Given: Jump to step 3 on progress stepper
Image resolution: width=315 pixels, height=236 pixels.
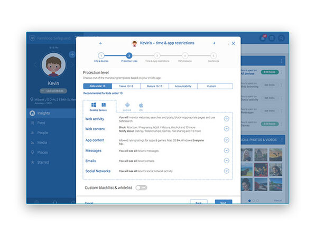Looking at the screenshot, I should (157, 55).
